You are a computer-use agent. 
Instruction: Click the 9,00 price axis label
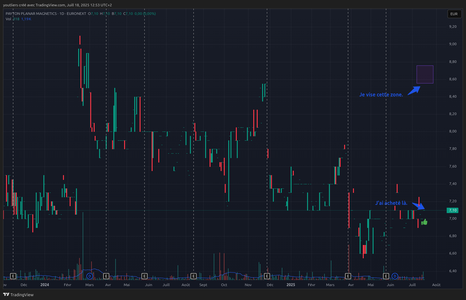[453, 44]
